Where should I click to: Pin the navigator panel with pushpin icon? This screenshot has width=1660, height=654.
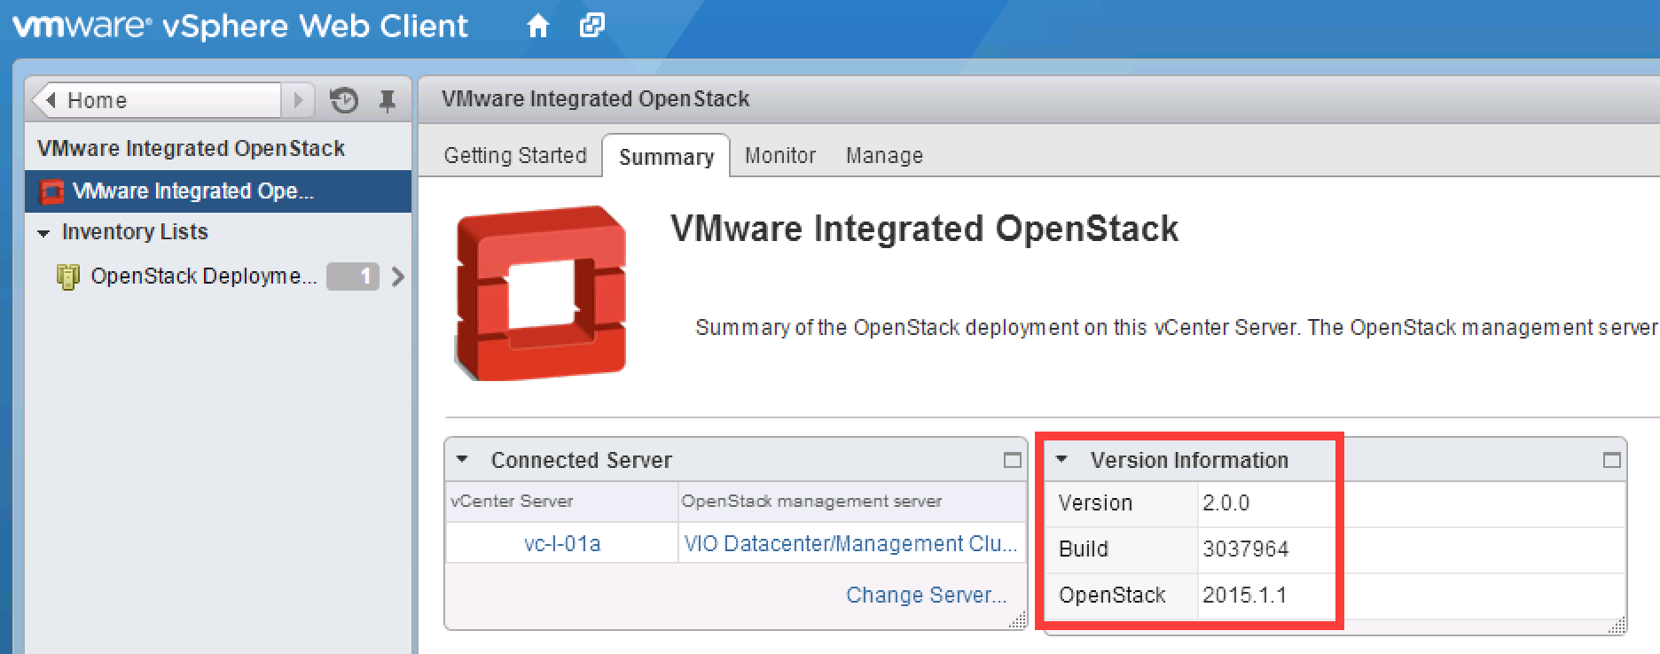(x=388, y=101)
